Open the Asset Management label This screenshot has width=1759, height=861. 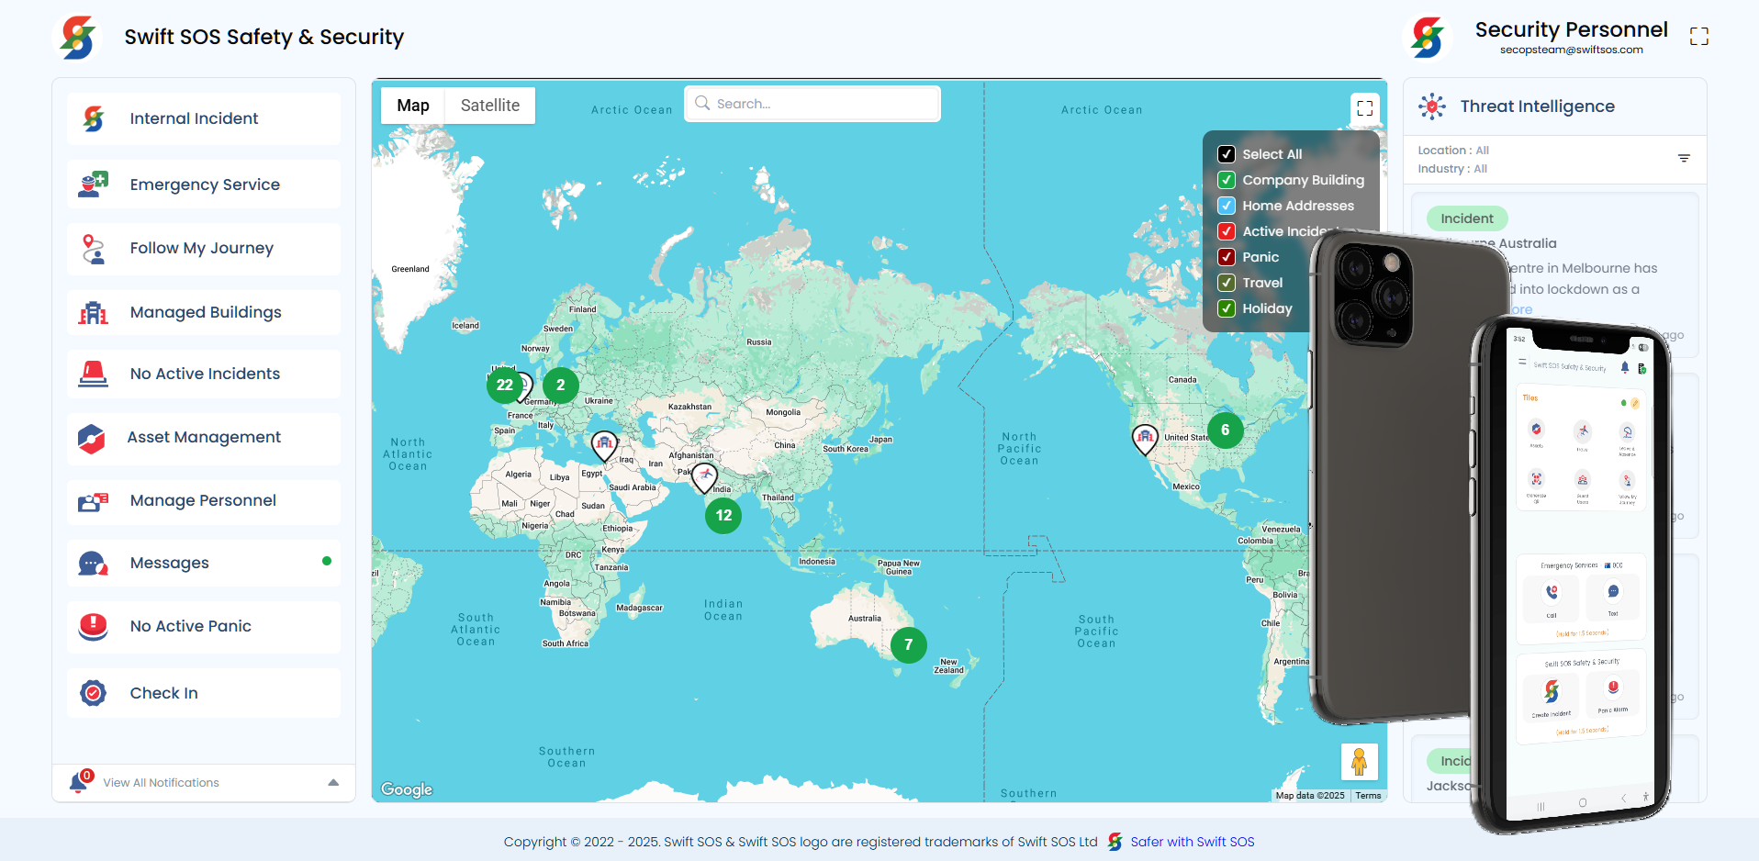click(x=204, y=438)
